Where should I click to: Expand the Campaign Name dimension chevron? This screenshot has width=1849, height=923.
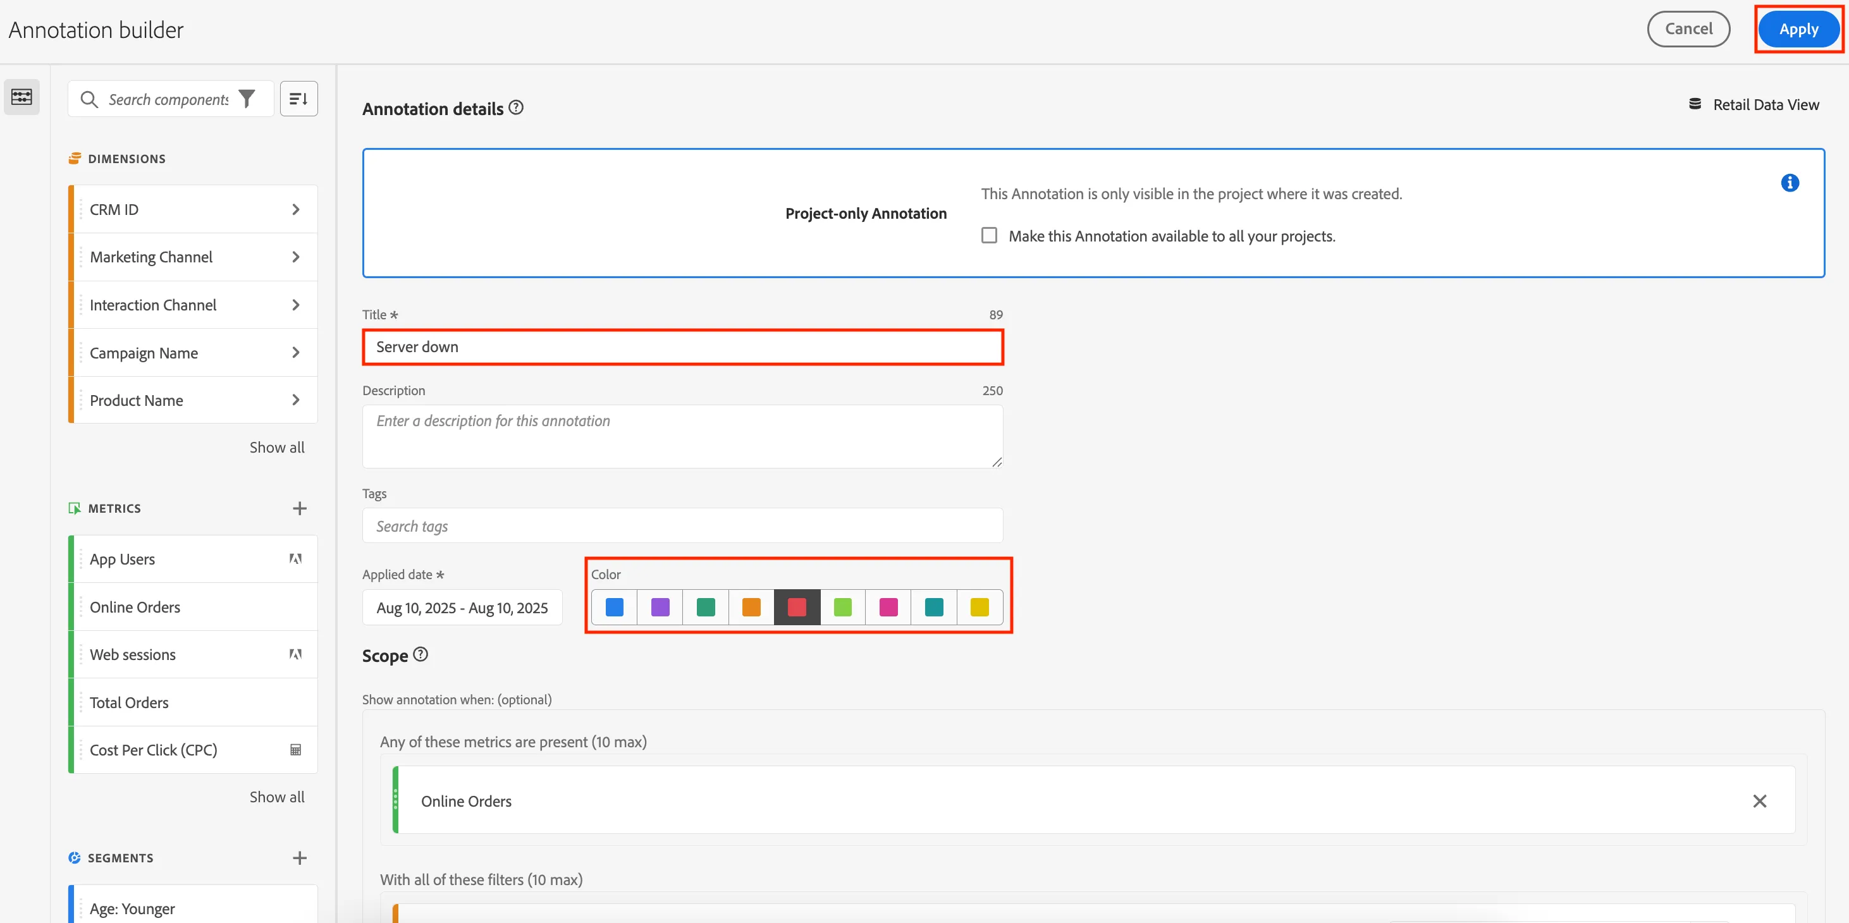[x=296, y=352]
